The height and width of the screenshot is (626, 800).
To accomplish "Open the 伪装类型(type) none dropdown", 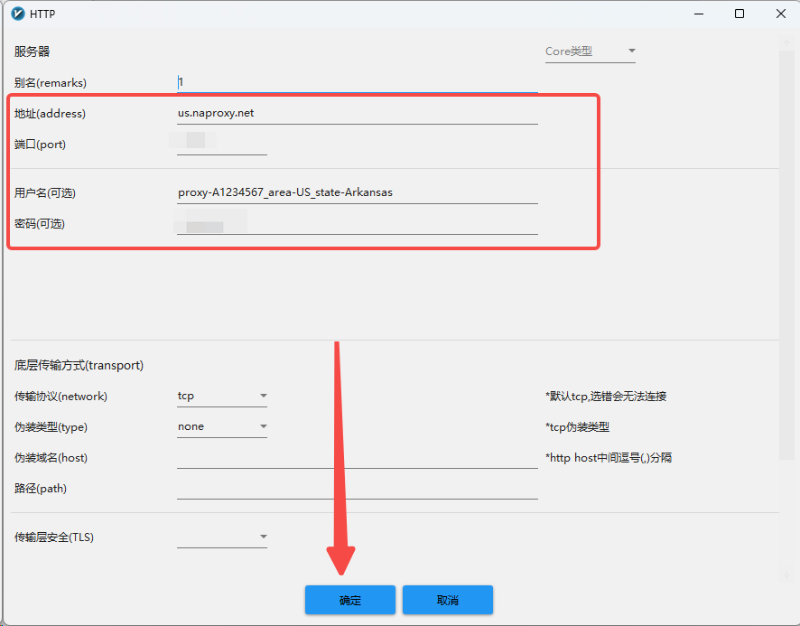I will [222, 427].
